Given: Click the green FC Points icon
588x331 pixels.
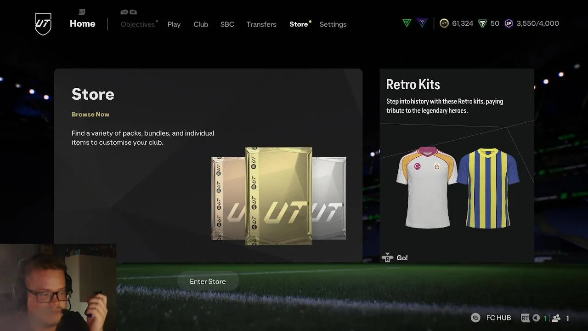Looking at the screenshot, I should click(482, 23).
